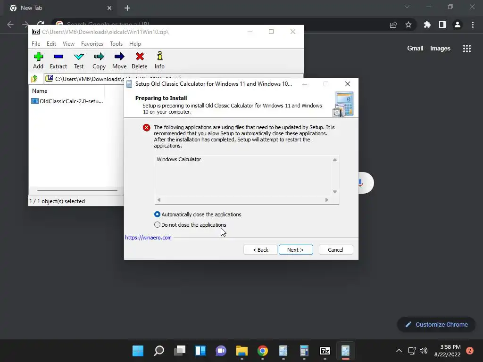Open the Google apps grid
Screen dimensions: 483x362
coord(467,49)
